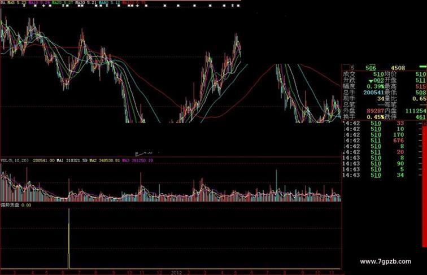Click the 总手 200541 total volume
Viewport: 427px width, 275px height.
coord(374,93)
